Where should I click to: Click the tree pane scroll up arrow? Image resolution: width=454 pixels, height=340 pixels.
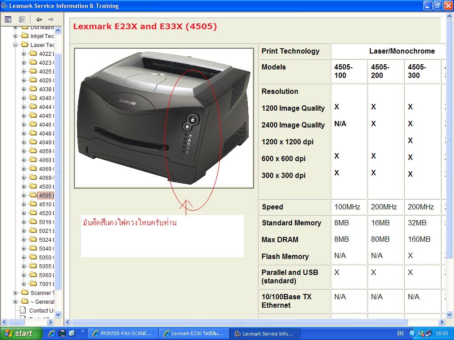(x=58, y=30)
